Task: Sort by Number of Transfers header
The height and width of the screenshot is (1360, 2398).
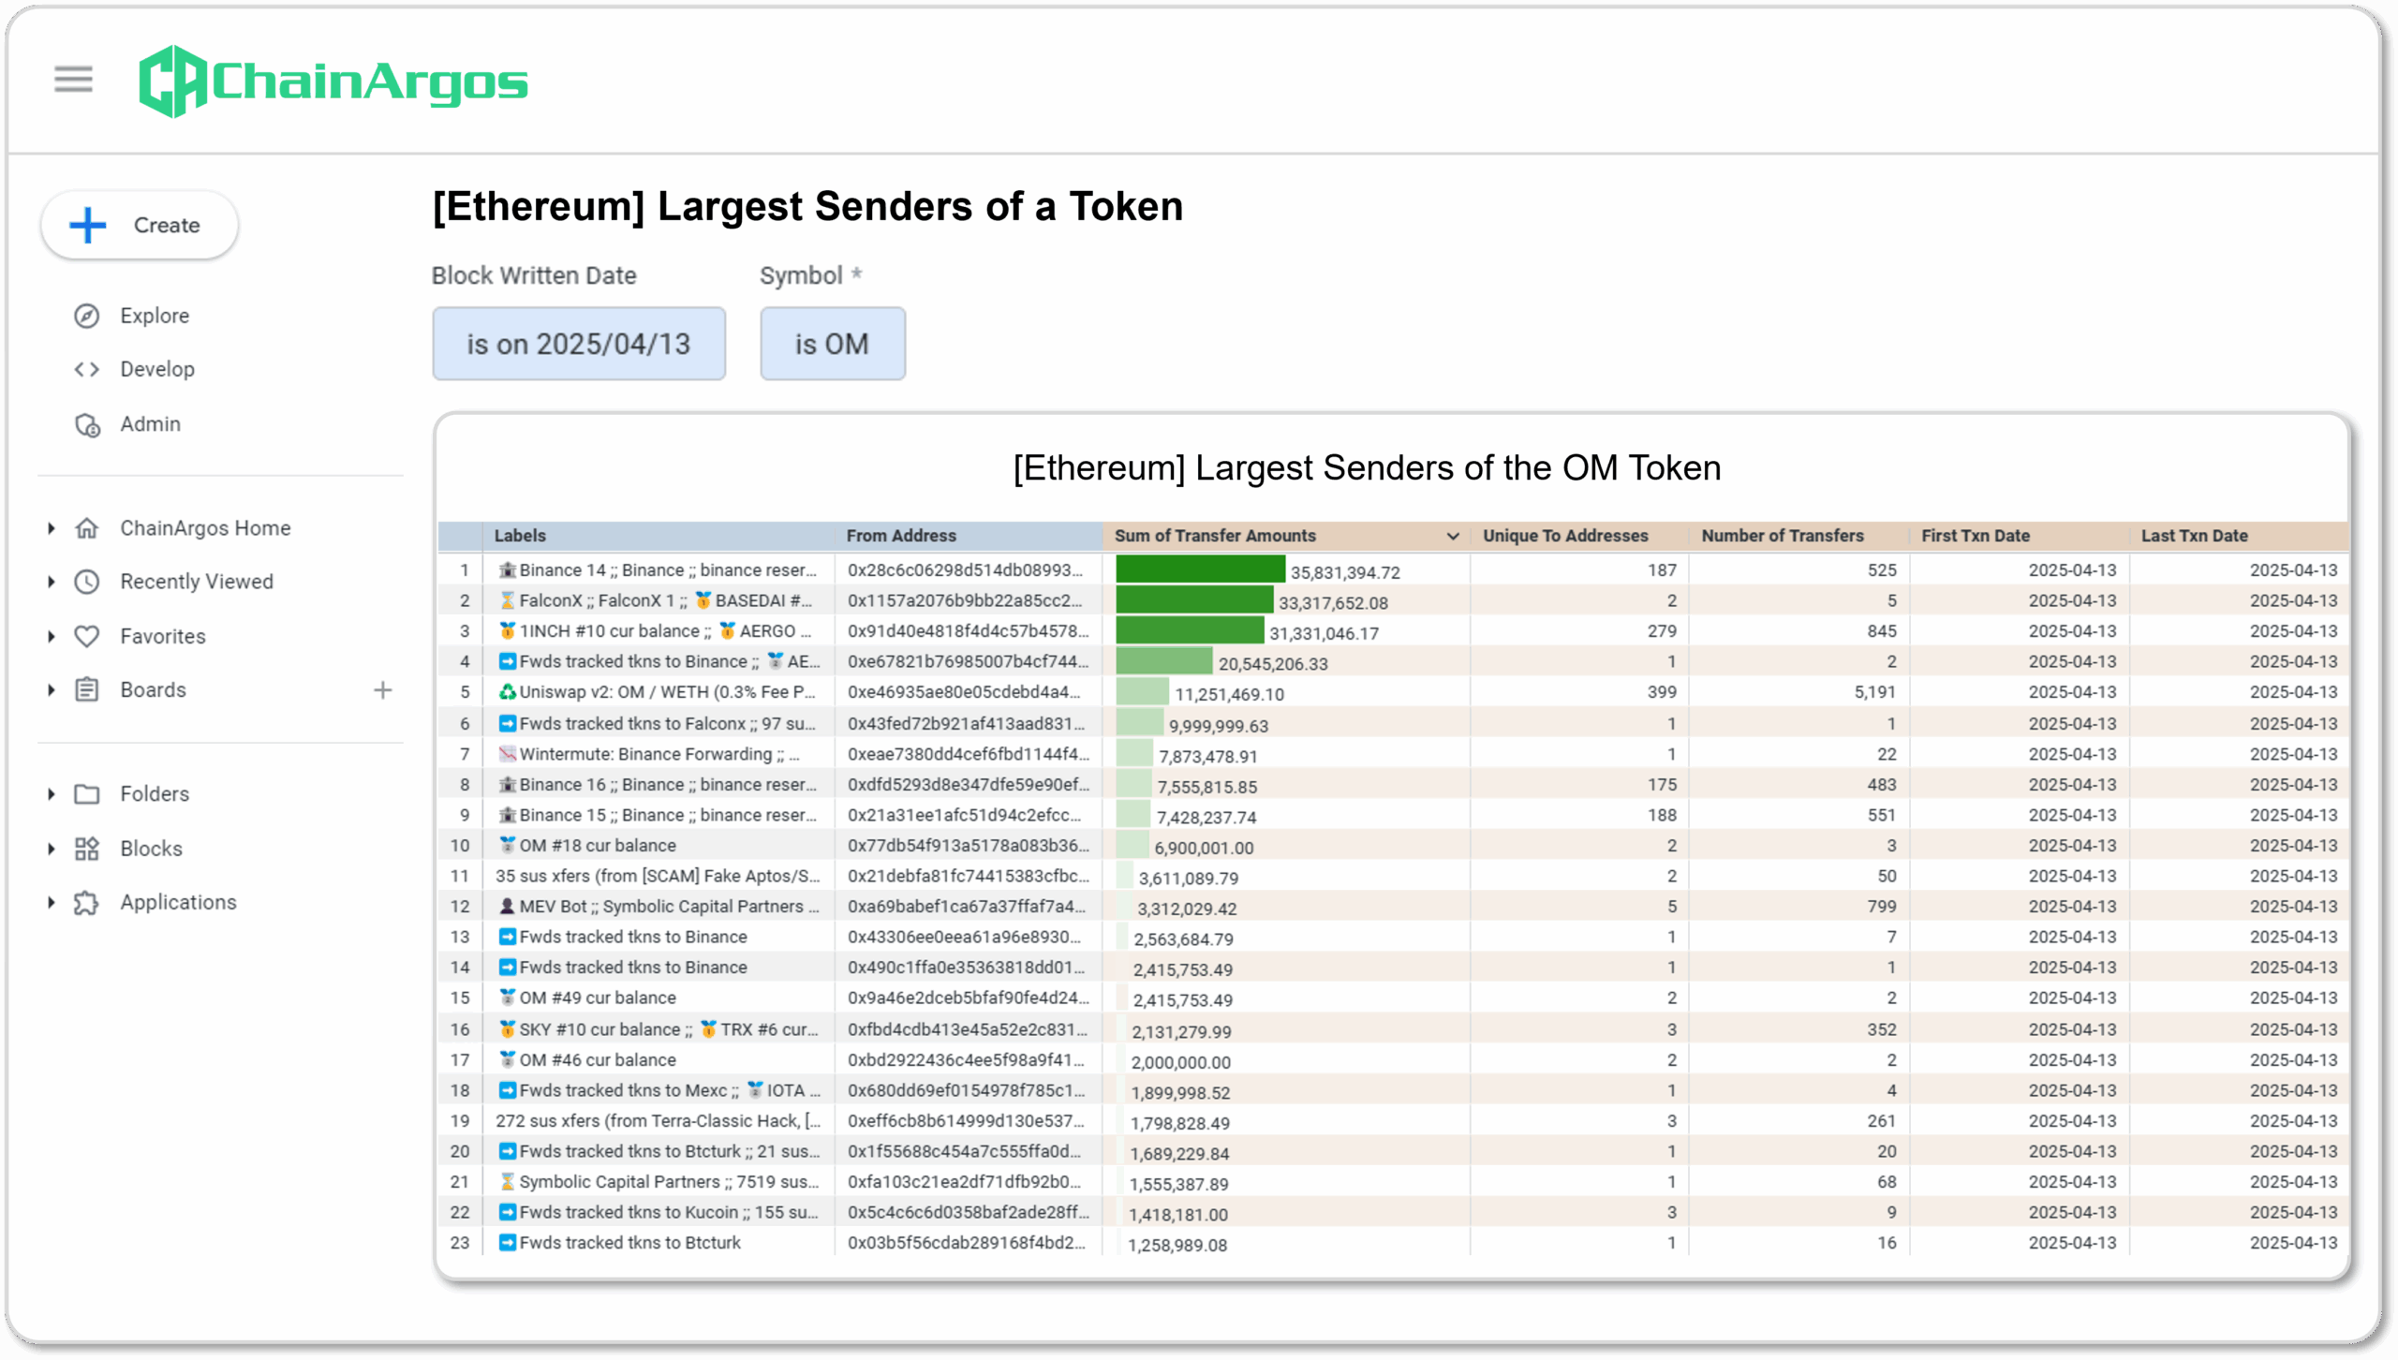Action: (1783, 536)
